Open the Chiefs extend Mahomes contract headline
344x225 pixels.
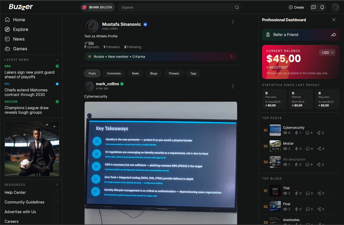tap(26, 92)
